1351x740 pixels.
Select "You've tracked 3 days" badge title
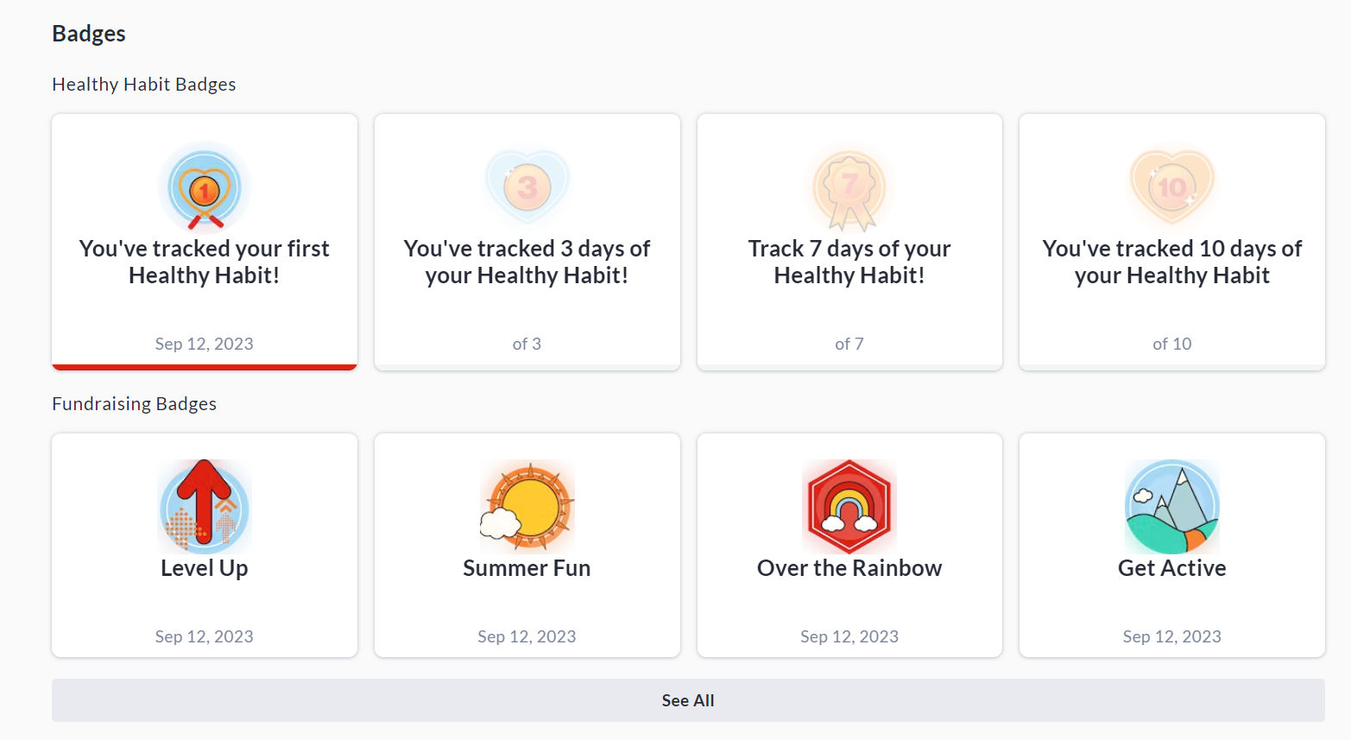point(527,262)
